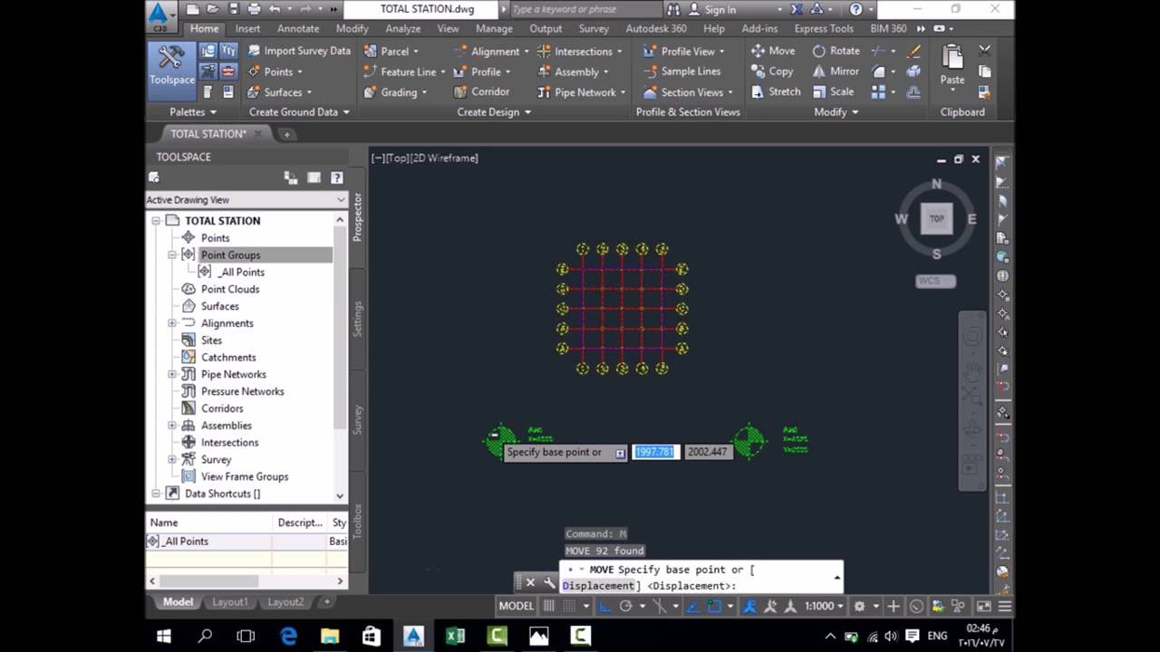Switch to the Insert ribbon tab
The height and width of the screenshot is (652, 1160).
click(x=247, y=28)
